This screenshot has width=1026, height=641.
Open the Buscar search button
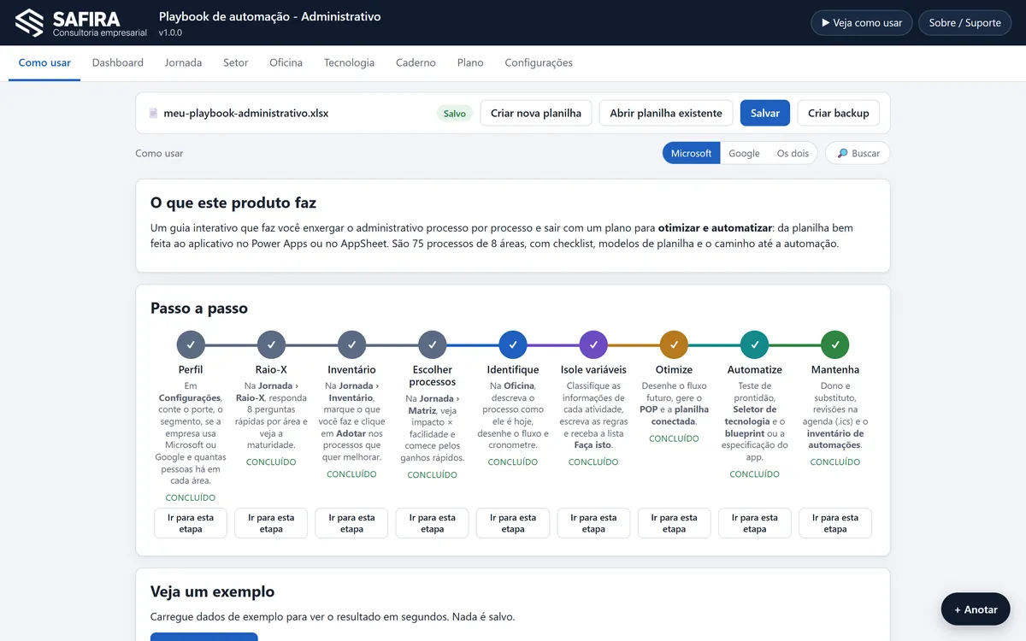point(858,153)
